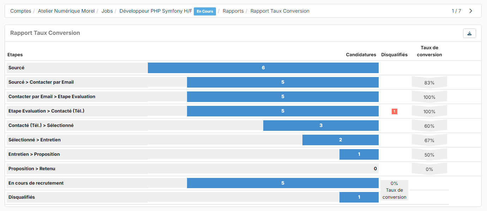Image resolution: width=487 pixels, height=211 pixels.
Task: Open Développeur PHP Symfony H/F job link
Action: [156, 11]
